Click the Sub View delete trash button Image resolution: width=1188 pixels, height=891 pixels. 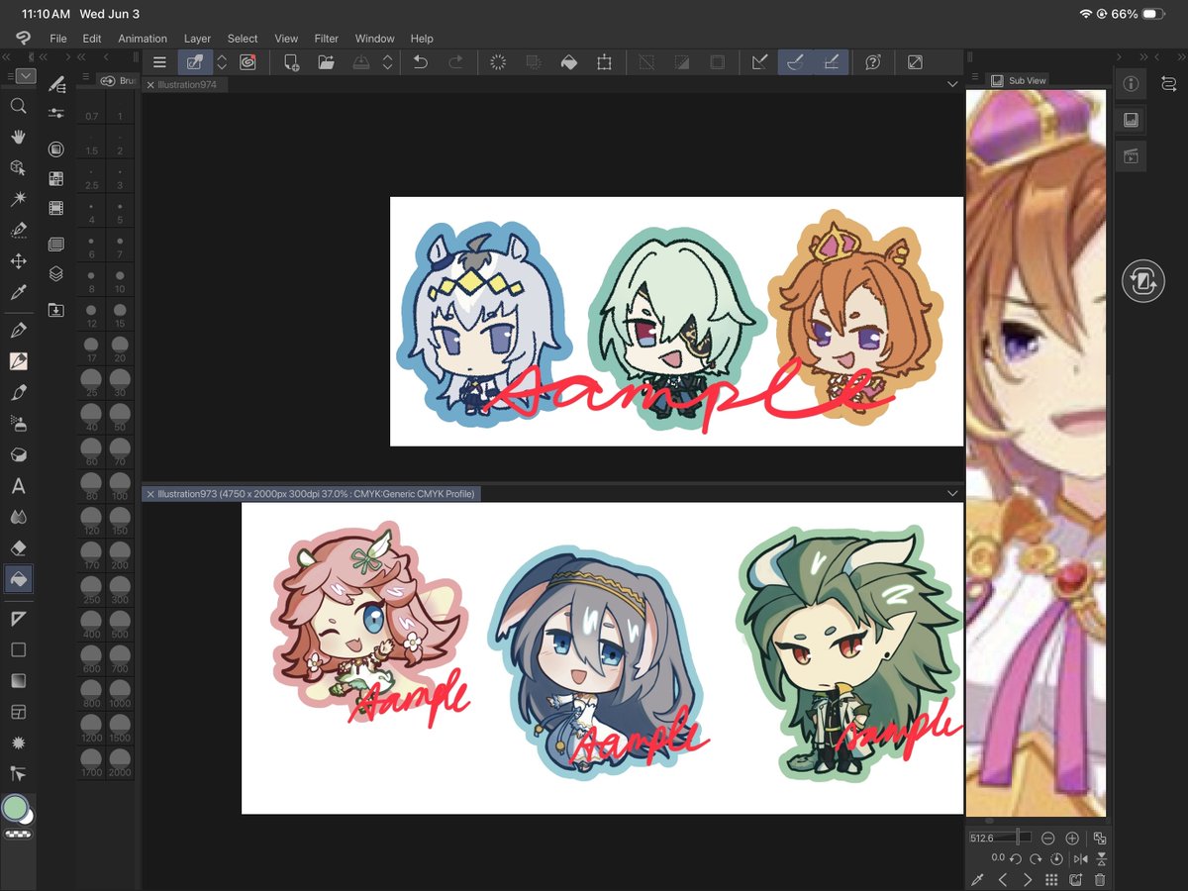1100,879
